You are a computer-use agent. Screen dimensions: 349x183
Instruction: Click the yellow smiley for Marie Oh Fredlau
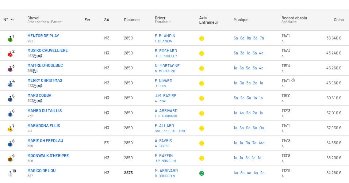tap(202, 144)
